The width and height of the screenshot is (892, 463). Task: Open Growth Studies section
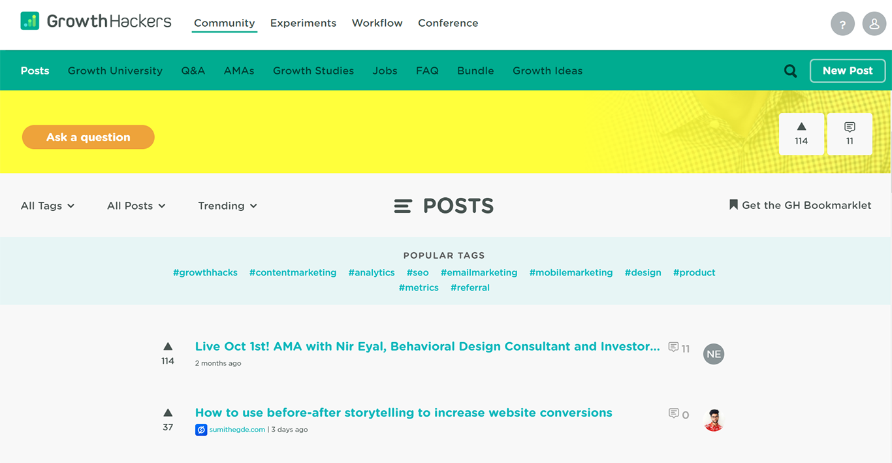pos(313,71)
